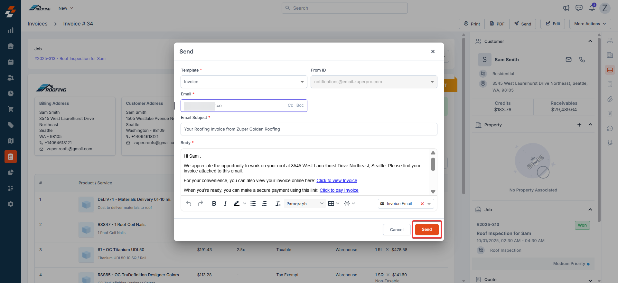618x283 pixels.
Task: Open job link #2025-313 Roof Inspection
Action: (x=70, y=59)
